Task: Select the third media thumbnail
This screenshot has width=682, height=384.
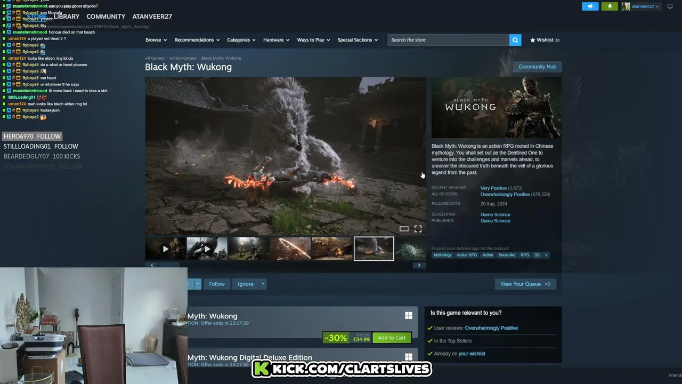Action: 248,249
